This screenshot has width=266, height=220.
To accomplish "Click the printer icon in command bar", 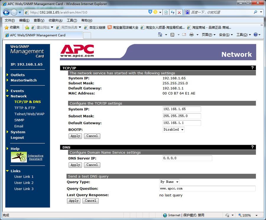I will (192, 35).
